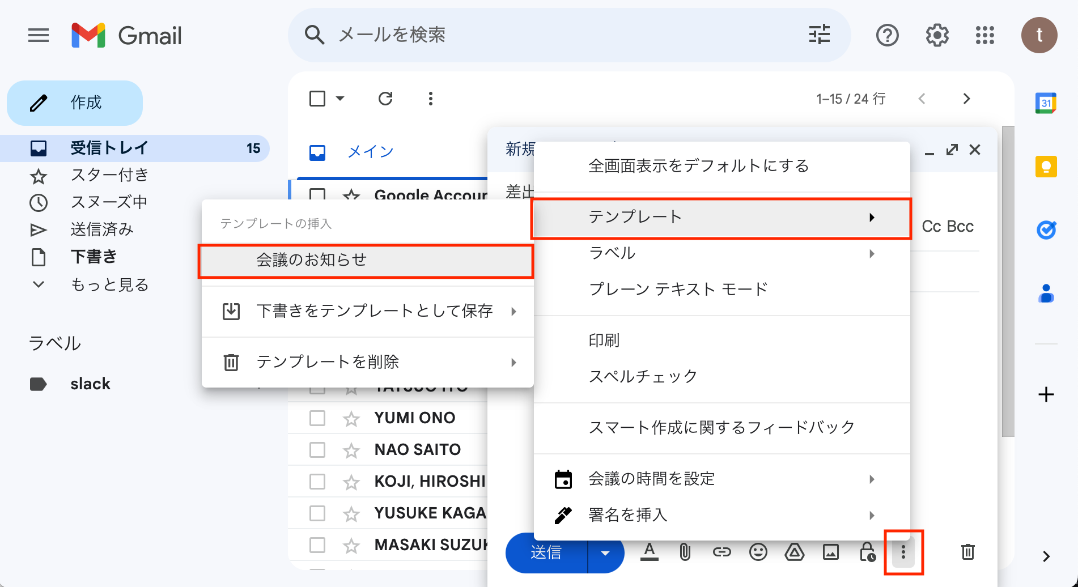Check the MASAKI SUZUKI message checkbox
1078x587 pixels.
pos(317,545)
